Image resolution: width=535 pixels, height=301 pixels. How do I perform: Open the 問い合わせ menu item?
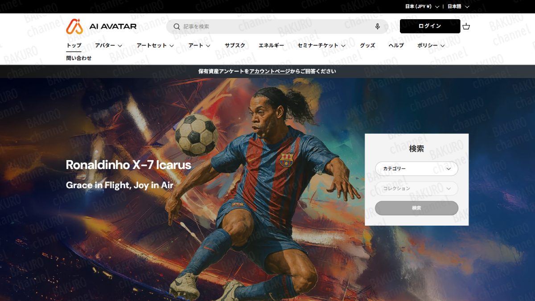point(79,58)
